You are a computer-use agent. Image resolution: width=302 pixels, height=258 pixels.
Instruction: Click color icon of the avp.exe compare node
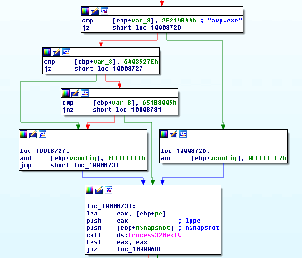coord(85,11)
